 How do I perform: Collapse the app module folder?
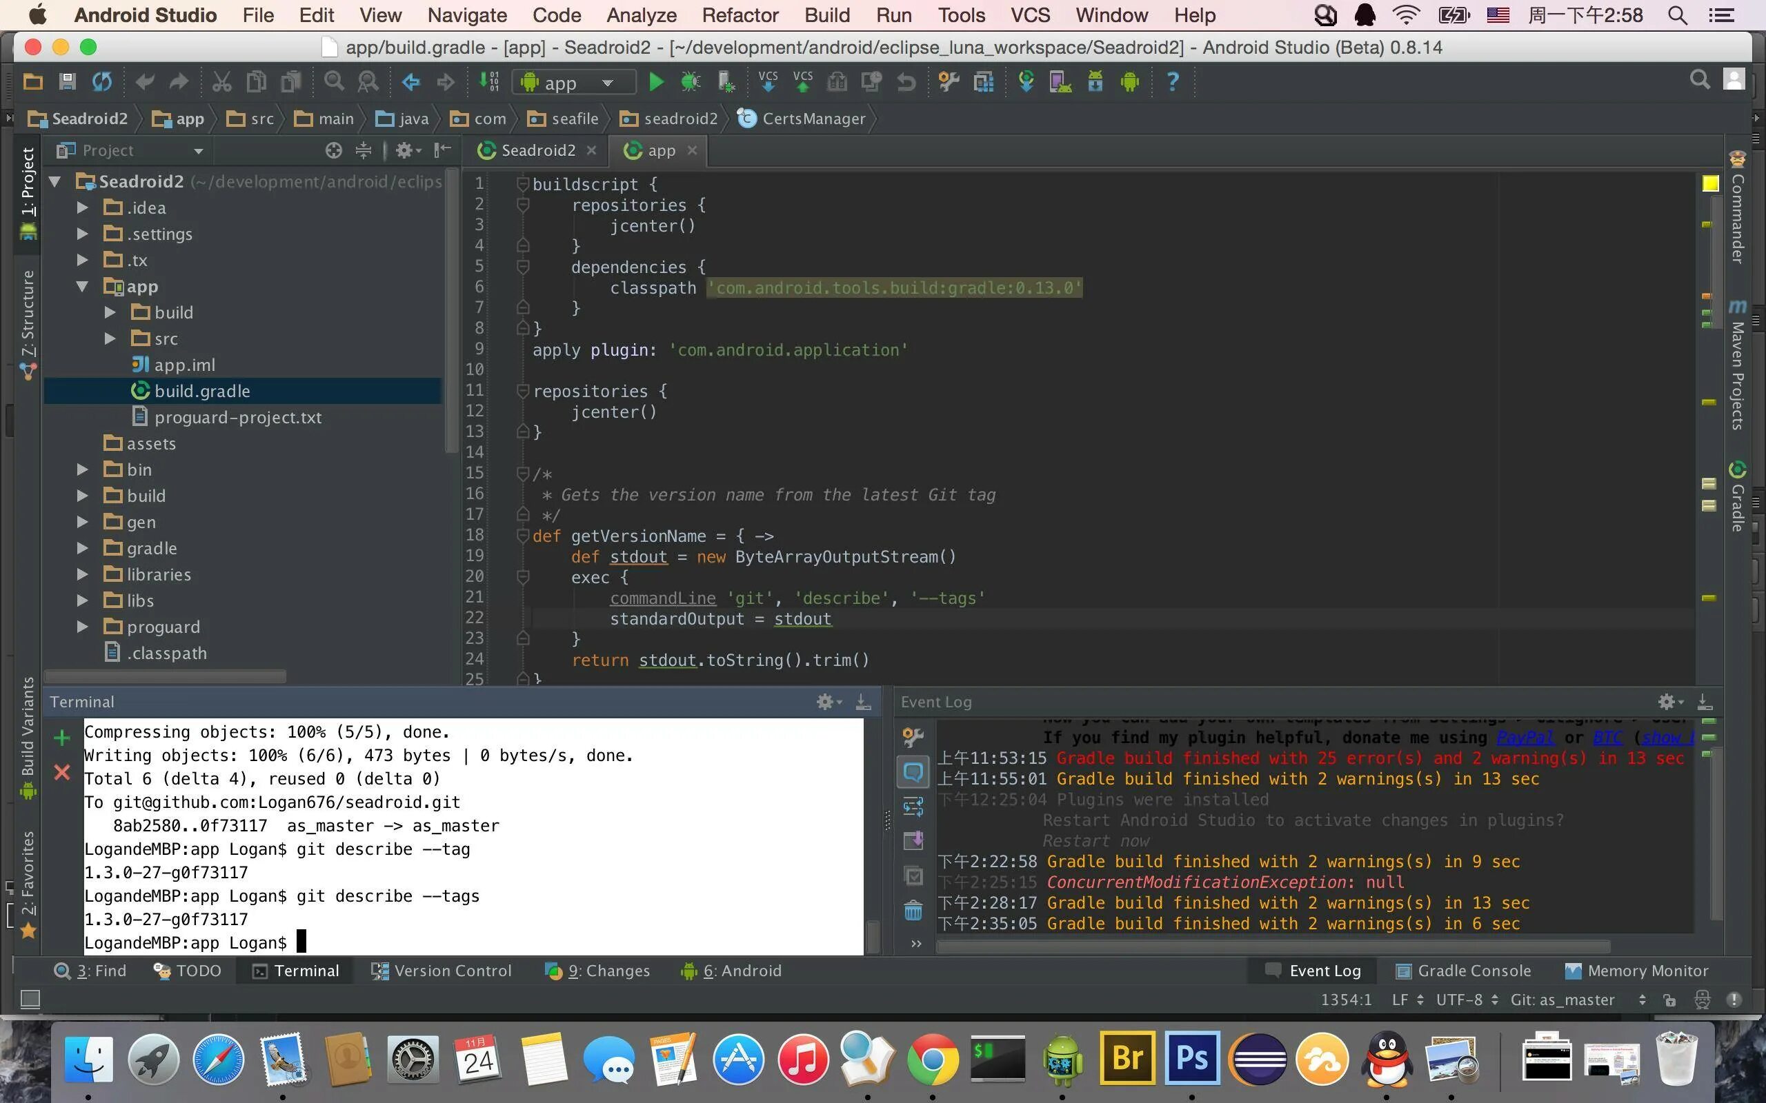pyautogui.click(x=83, y=287)
